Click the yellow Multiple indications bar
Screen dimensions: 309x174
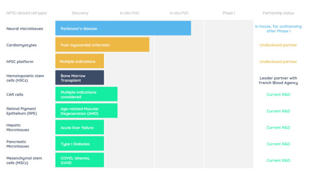79,61
